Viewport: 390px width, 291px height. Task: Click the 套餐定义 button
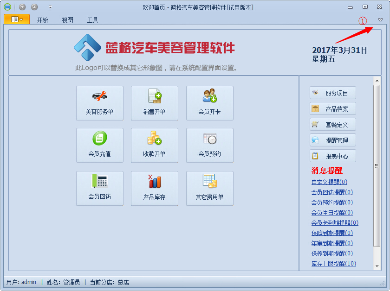point(333,124)
